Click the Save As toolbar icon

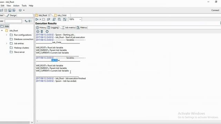[14, 10]
